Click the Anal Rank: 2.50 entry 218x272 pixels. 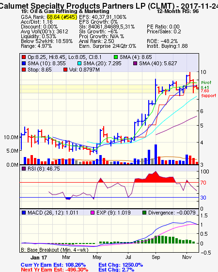pyautogui.click(x=96, y=41)
